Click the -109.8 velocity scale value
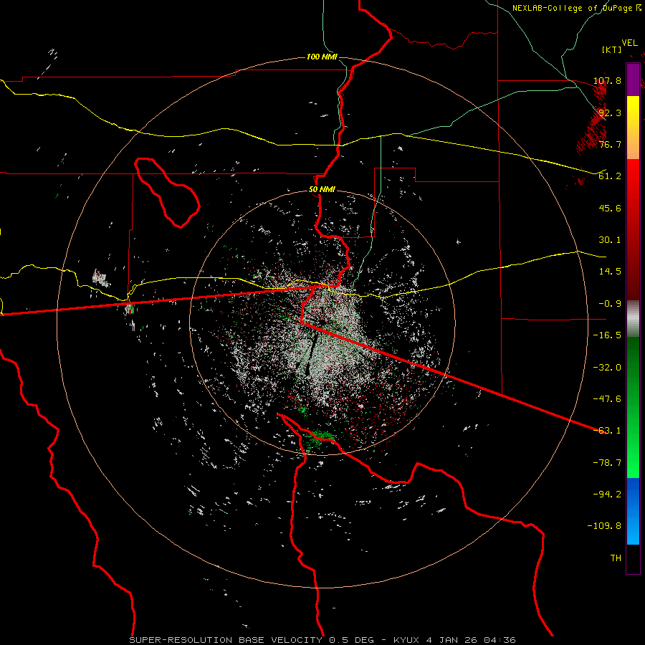Viewport: 645px width, 645px height. coord(604,526)
